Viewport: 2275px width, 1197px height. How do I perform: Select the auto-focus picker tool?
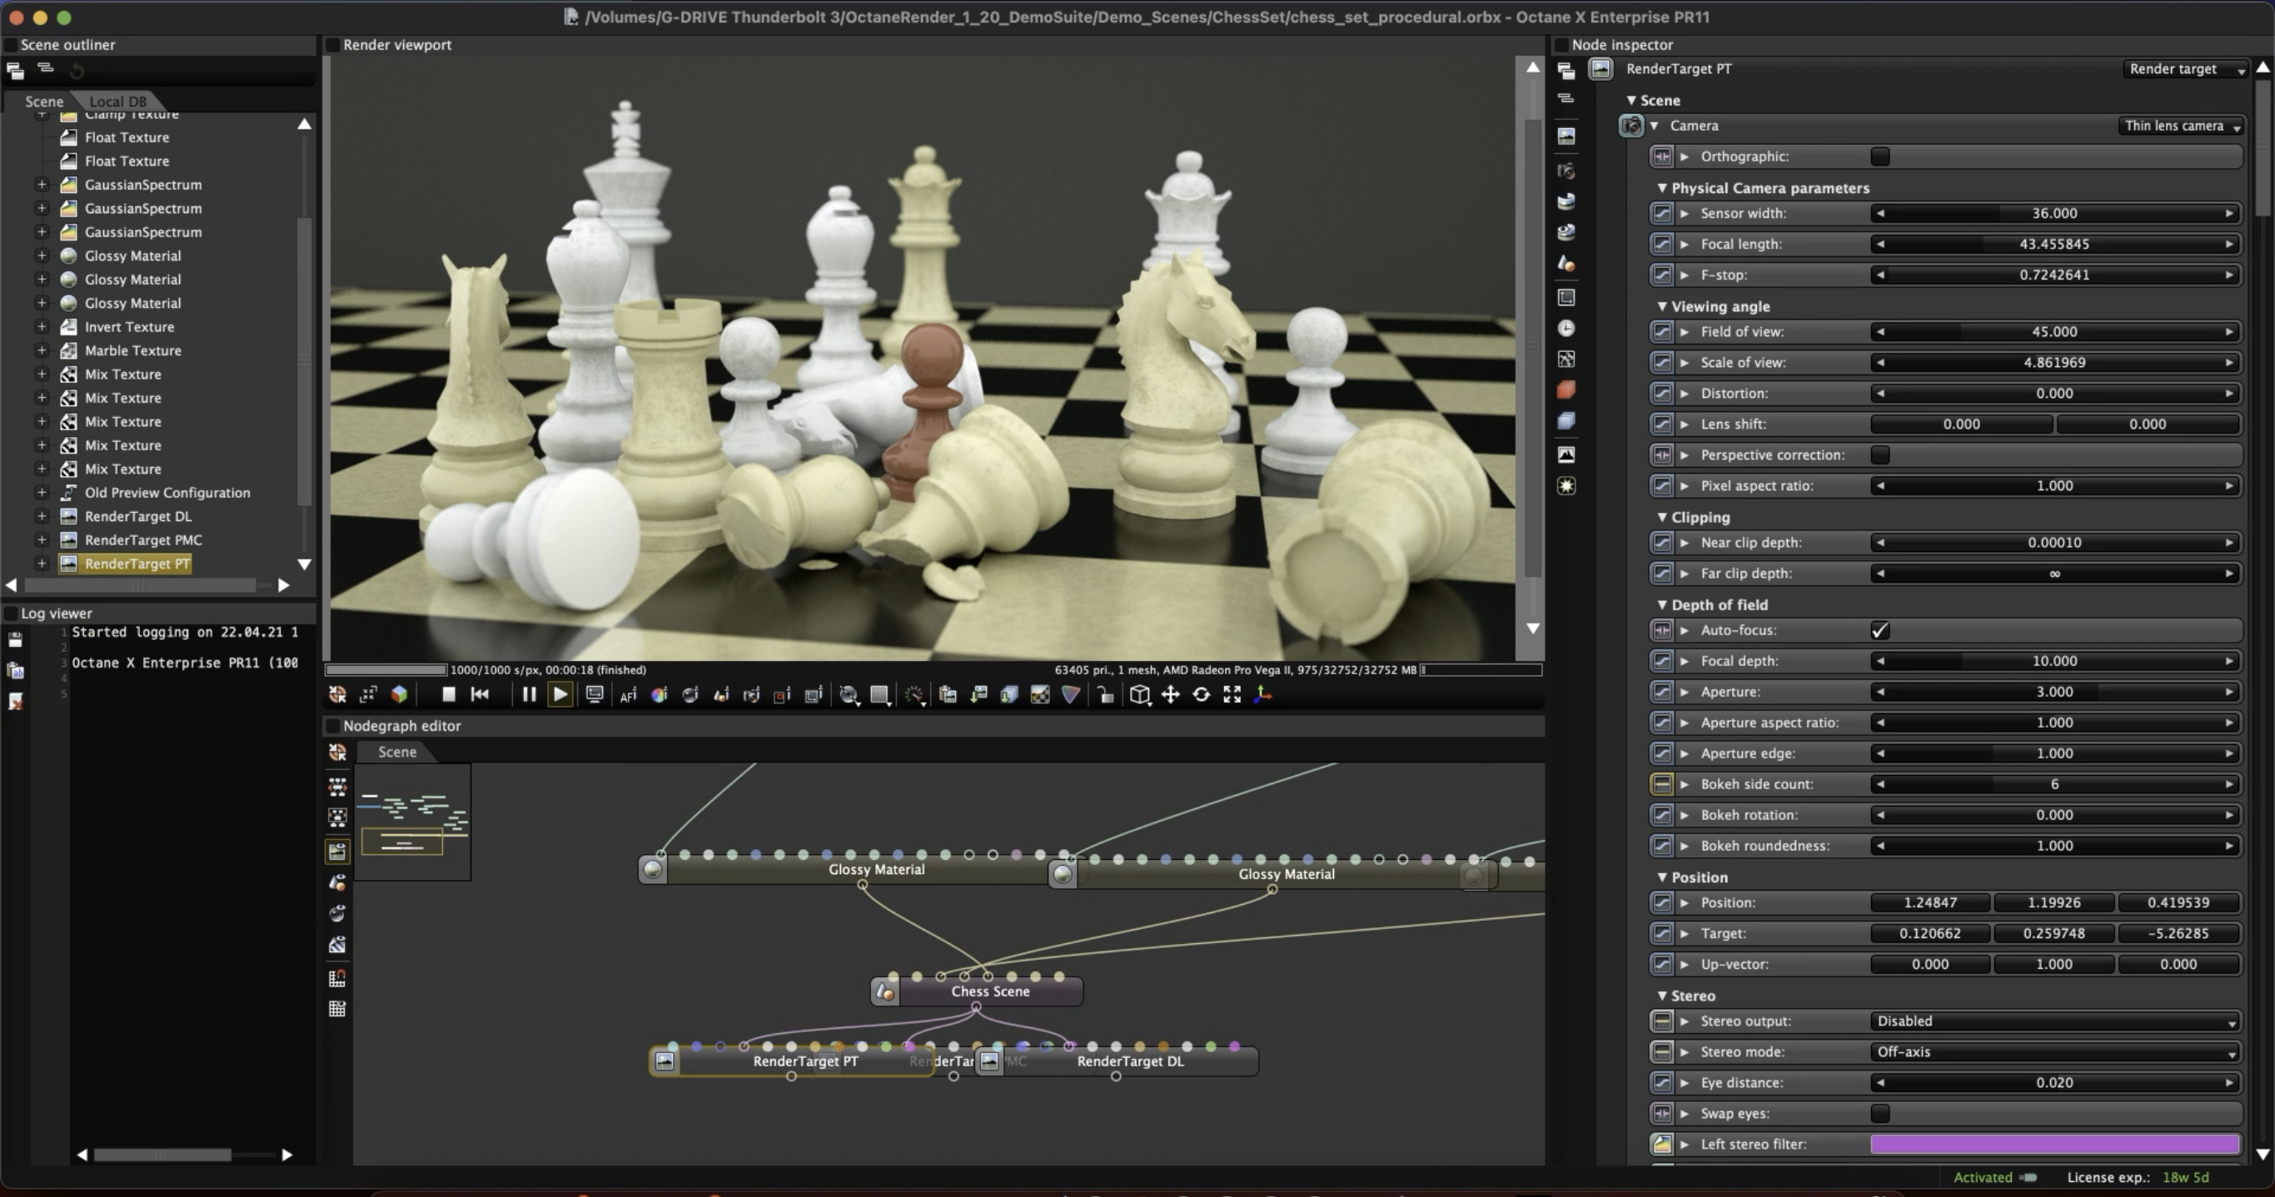(628, 696)
